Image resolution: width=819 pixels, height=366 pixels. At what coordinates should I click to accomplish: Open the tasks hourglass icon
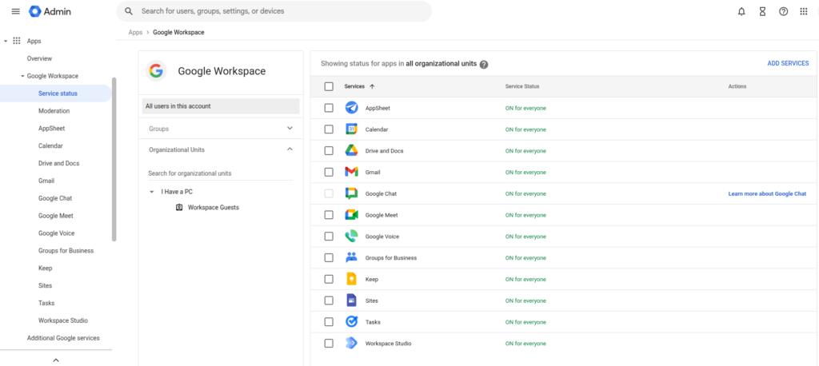[x=762, y=11]
